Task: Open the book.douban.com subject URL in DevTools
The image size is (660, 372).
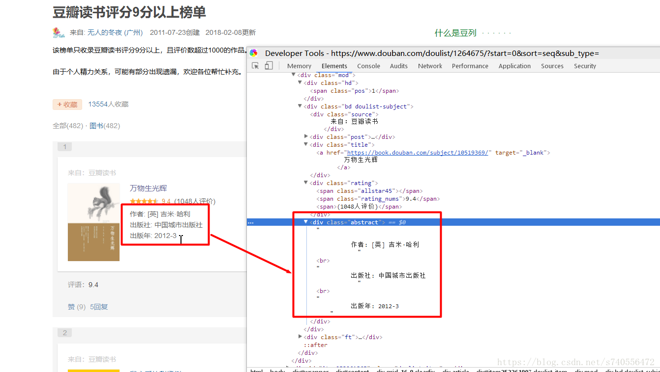Action: pos(418,153)
